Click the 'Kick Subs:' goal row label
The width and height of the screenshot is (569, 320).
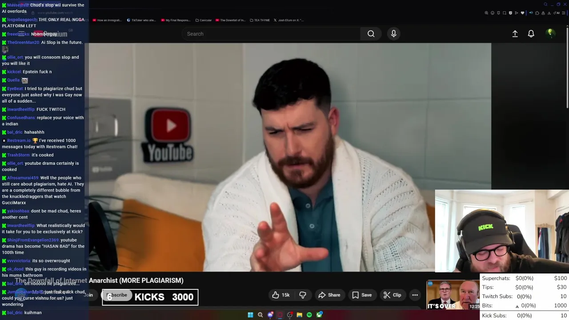494,316
